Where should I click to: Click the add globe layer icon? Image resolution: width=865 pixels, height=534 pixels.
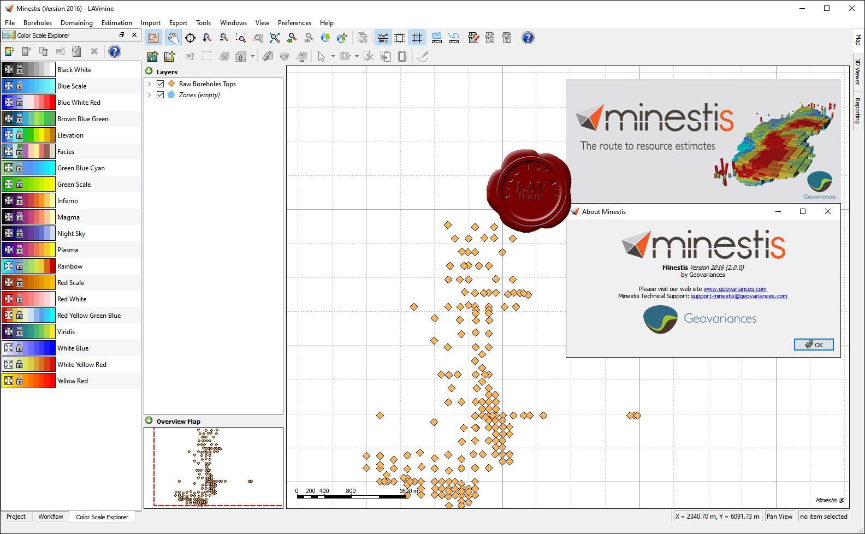pos(342,38)
